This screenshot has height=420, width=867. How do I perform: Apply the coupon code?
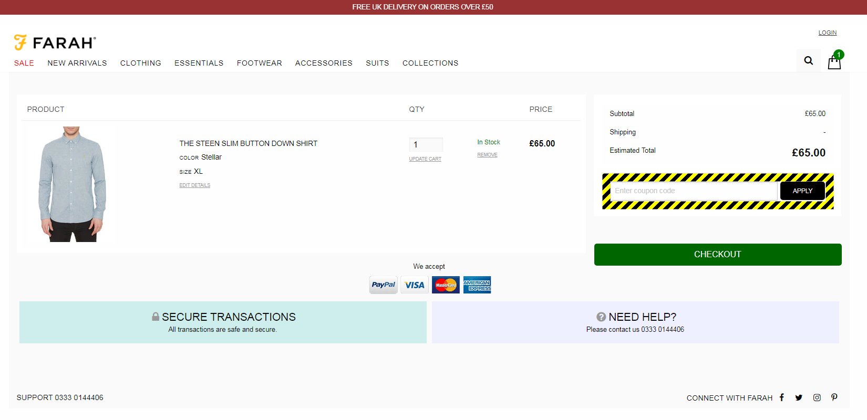802,191
